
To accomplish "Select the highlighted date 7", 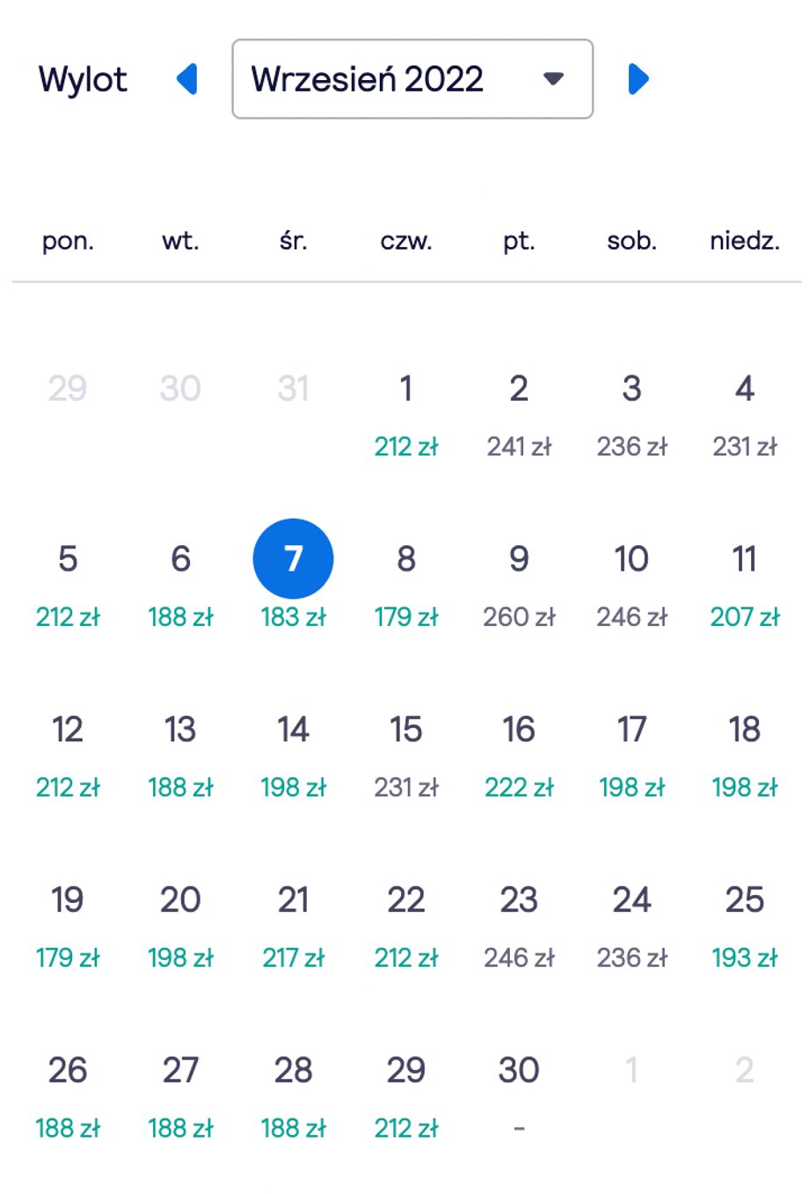I will 293,559.
